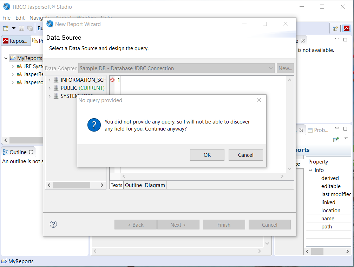Click the Finish button in wizard

point(224,225)
